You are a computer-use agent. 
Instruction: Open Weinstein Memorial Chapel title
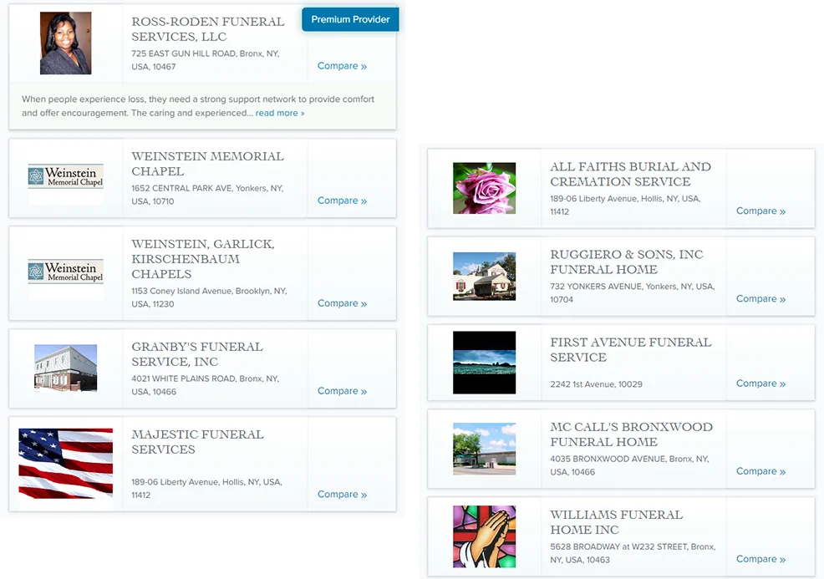click(x=207, y=164)
